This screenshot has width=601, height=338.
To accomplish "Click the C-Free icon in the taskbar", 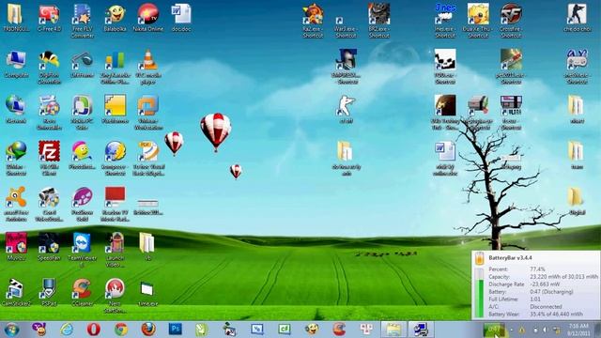I will click(285, 330).
